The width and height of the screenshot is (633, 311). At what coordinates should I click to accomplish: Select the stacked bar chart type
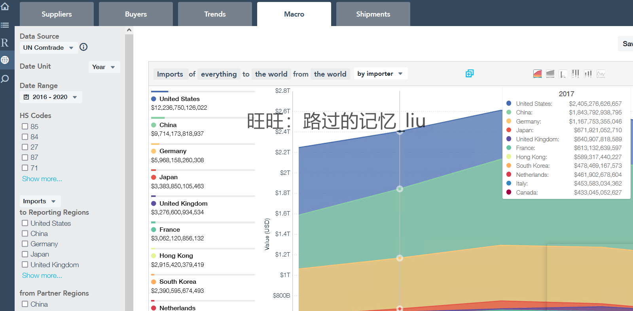pyautogui.click(x=588, y=74)
